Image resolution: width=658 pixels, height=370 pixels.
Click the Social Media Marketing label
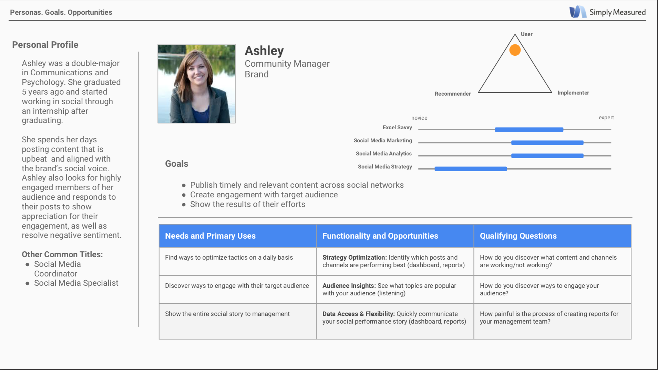(383, 141)
